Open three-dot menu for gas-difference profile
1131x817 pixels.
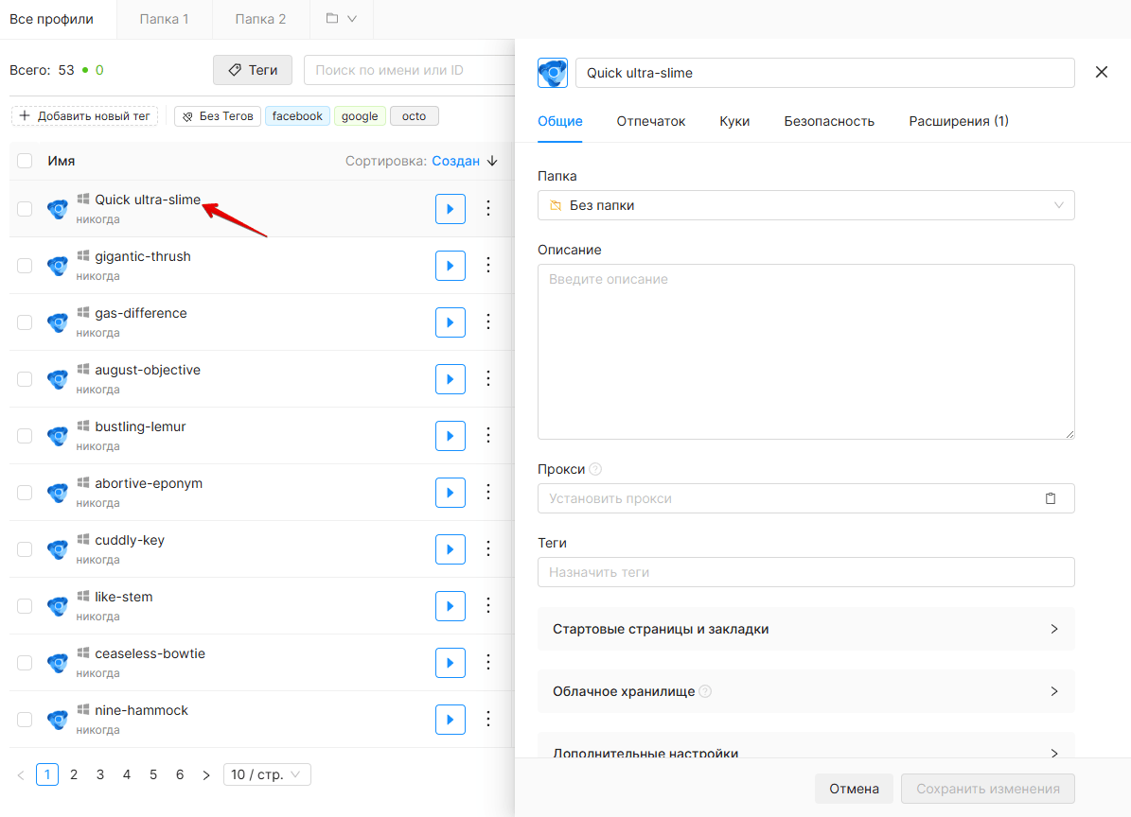[x=488, y=322]
